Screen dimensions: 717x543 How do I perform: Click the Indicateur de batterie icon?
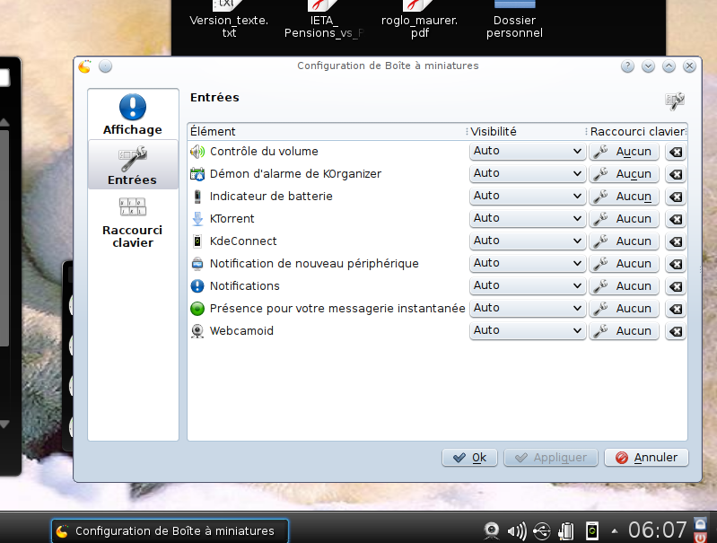197,197
